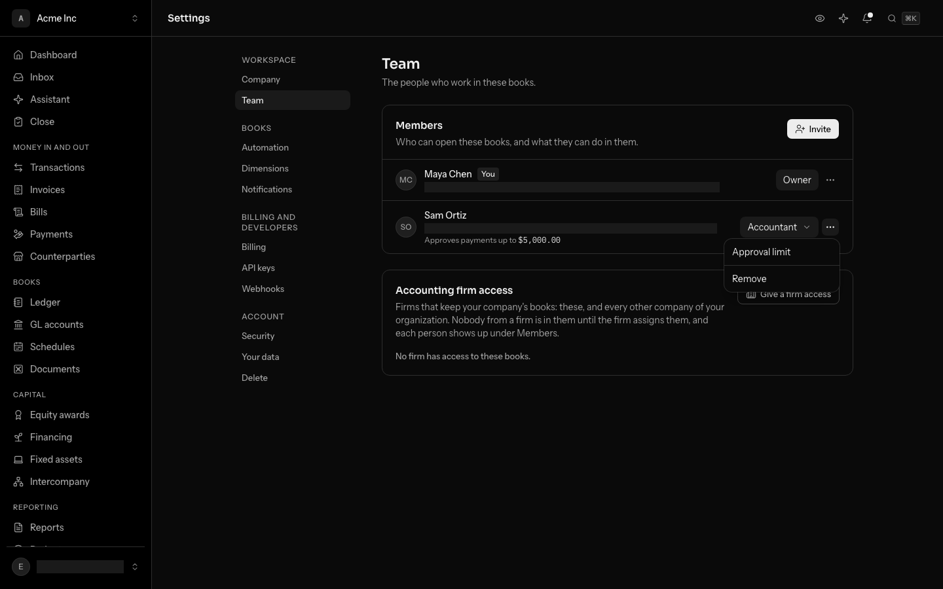
Task: Open Notifications settings link
Action: pos(293,189)
